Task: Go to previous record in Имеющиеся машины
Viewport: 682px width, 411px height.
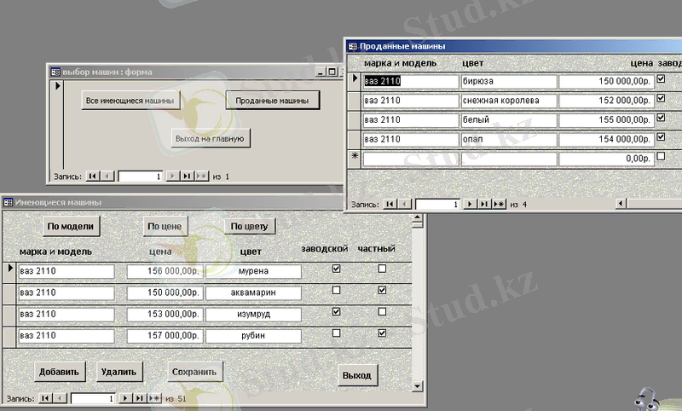Action: pyautogui.click(x=60, y=398)
